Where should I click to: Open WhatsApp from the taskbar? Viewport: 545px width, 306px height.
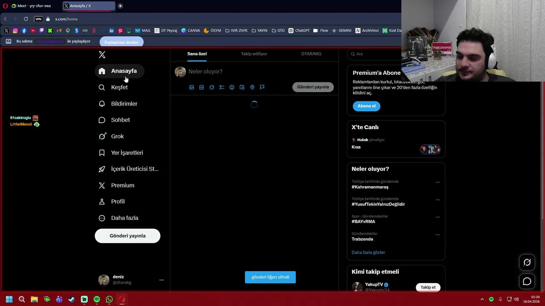click(109, 299)
